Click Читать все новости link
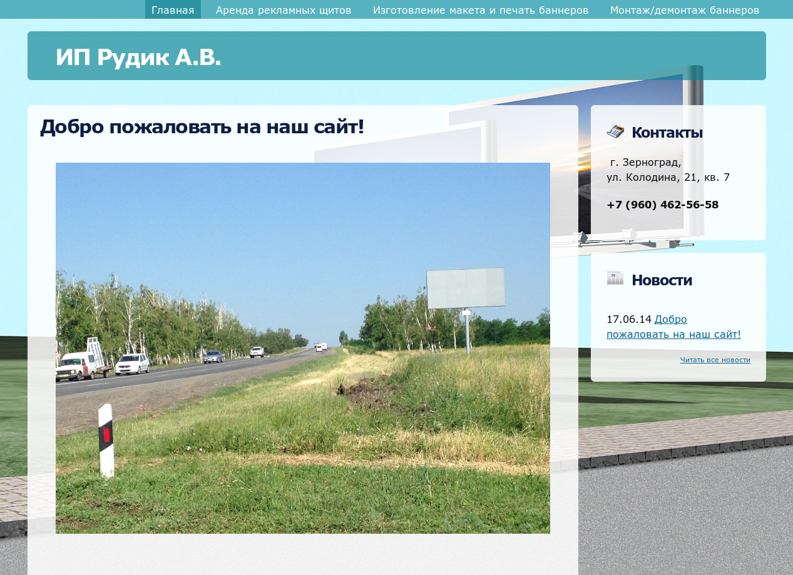The height and width of the screenshot is (575, 793). (715, 360)
